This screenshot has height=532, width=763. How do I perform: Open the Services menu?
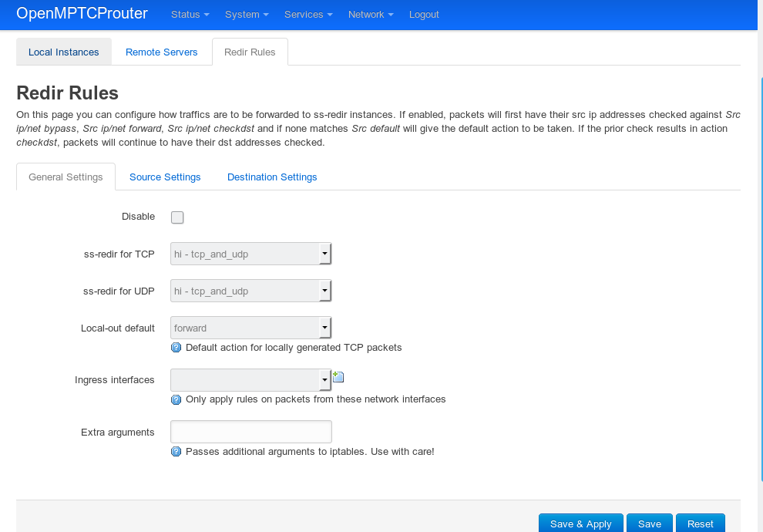308,14
